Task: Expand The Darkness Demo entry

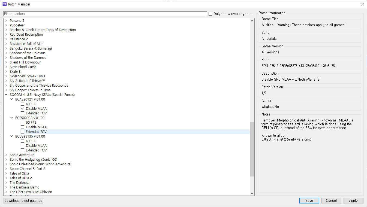Action: (6, 187)
